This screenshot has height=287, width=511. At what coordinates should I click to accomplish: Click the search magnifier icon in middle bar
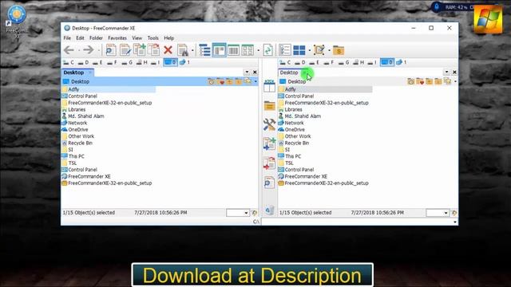[269, 183]
